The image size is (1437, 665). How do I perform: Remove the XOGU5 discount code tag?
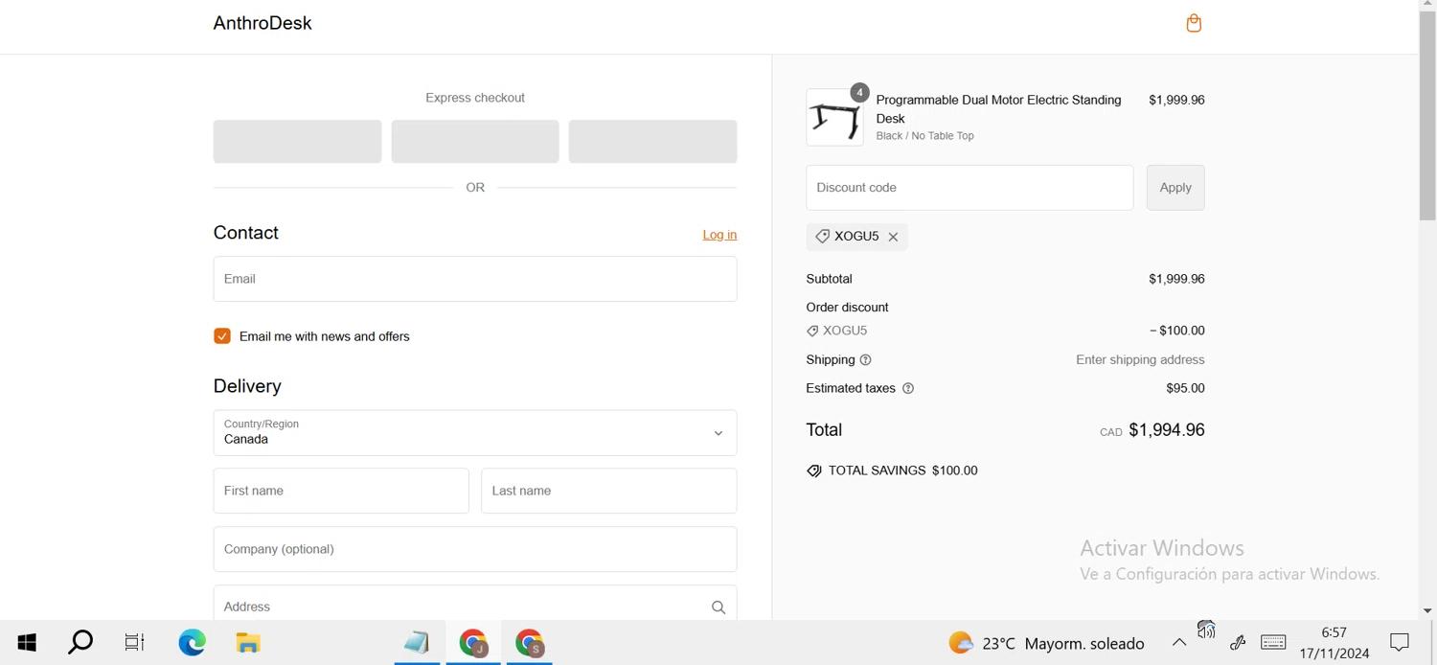[893, 237]
